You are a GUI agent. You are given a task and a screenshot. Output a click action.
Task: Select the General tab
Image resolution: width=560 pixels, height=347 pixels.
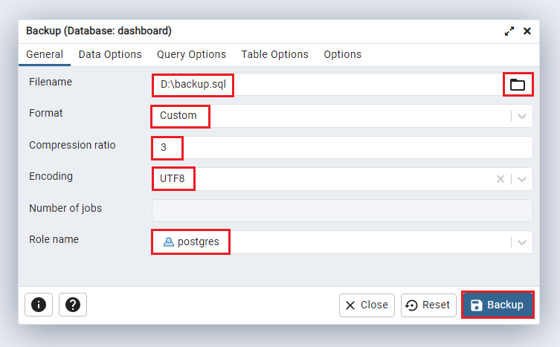tap(45, 54)
